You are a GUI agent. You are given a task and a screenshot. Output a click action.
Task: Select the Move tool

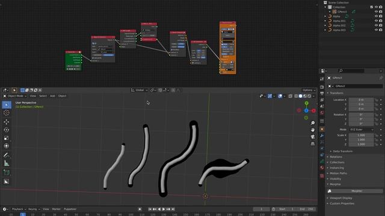[7, 122]
